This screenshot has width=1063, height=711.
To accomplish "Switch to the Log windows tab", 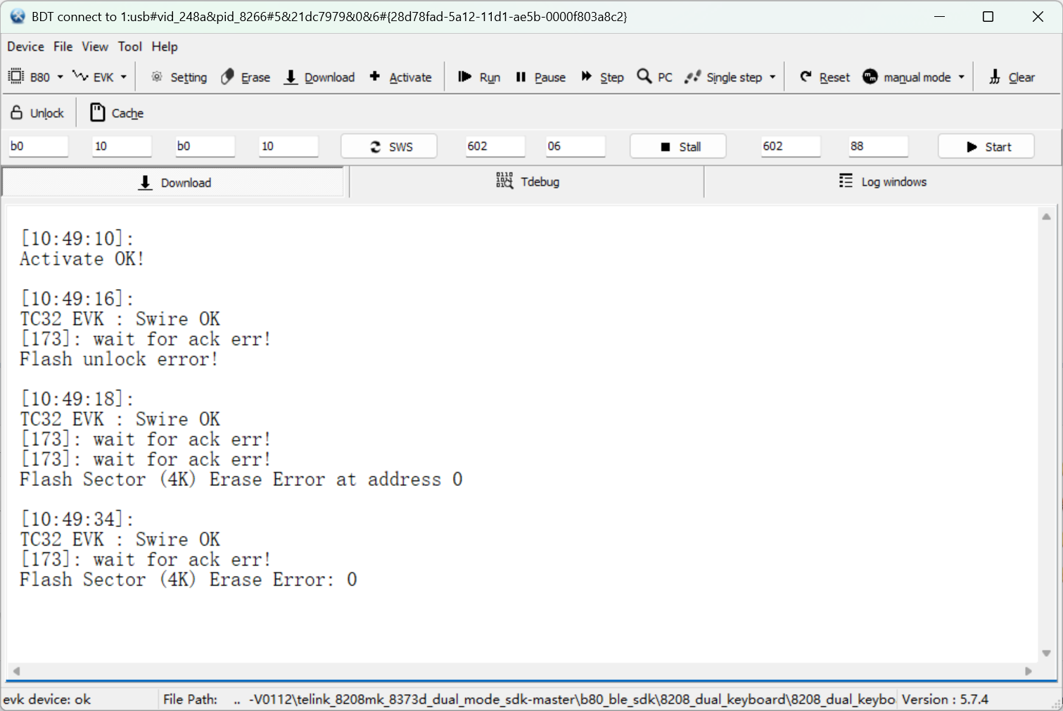I will coord(883,181).
